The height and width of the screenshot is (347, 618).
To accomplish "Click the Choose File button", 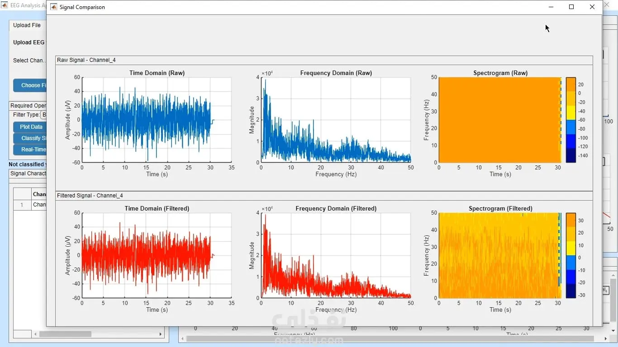I will (30, 85).
